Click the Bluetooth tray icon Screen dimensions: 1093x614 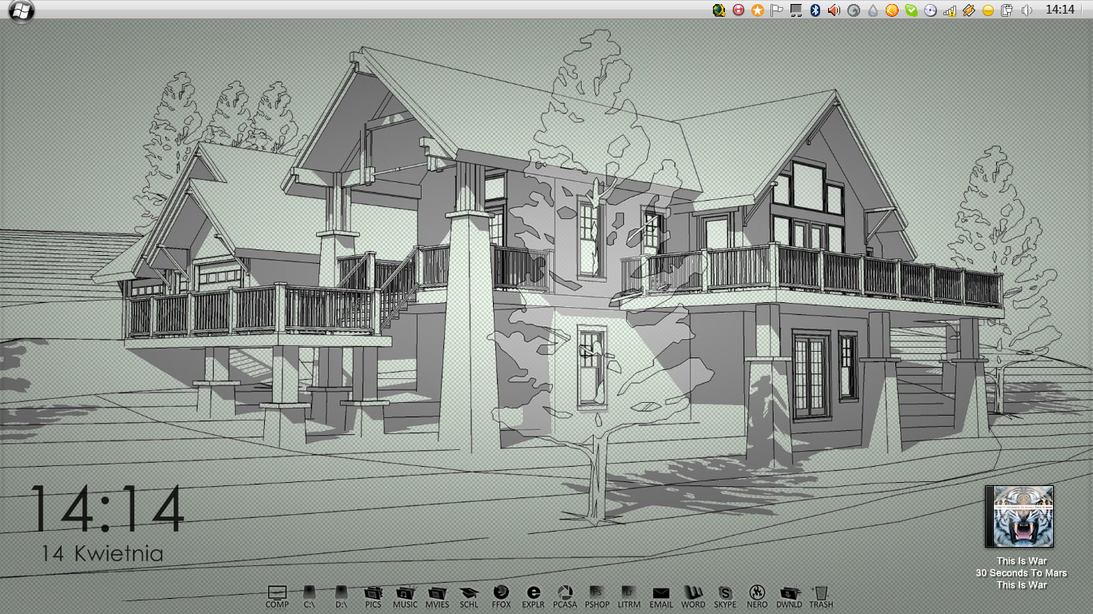coord(815,10)
